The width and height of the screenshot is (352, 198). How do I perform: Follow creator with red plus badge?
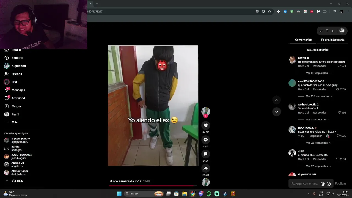(206, 116)
